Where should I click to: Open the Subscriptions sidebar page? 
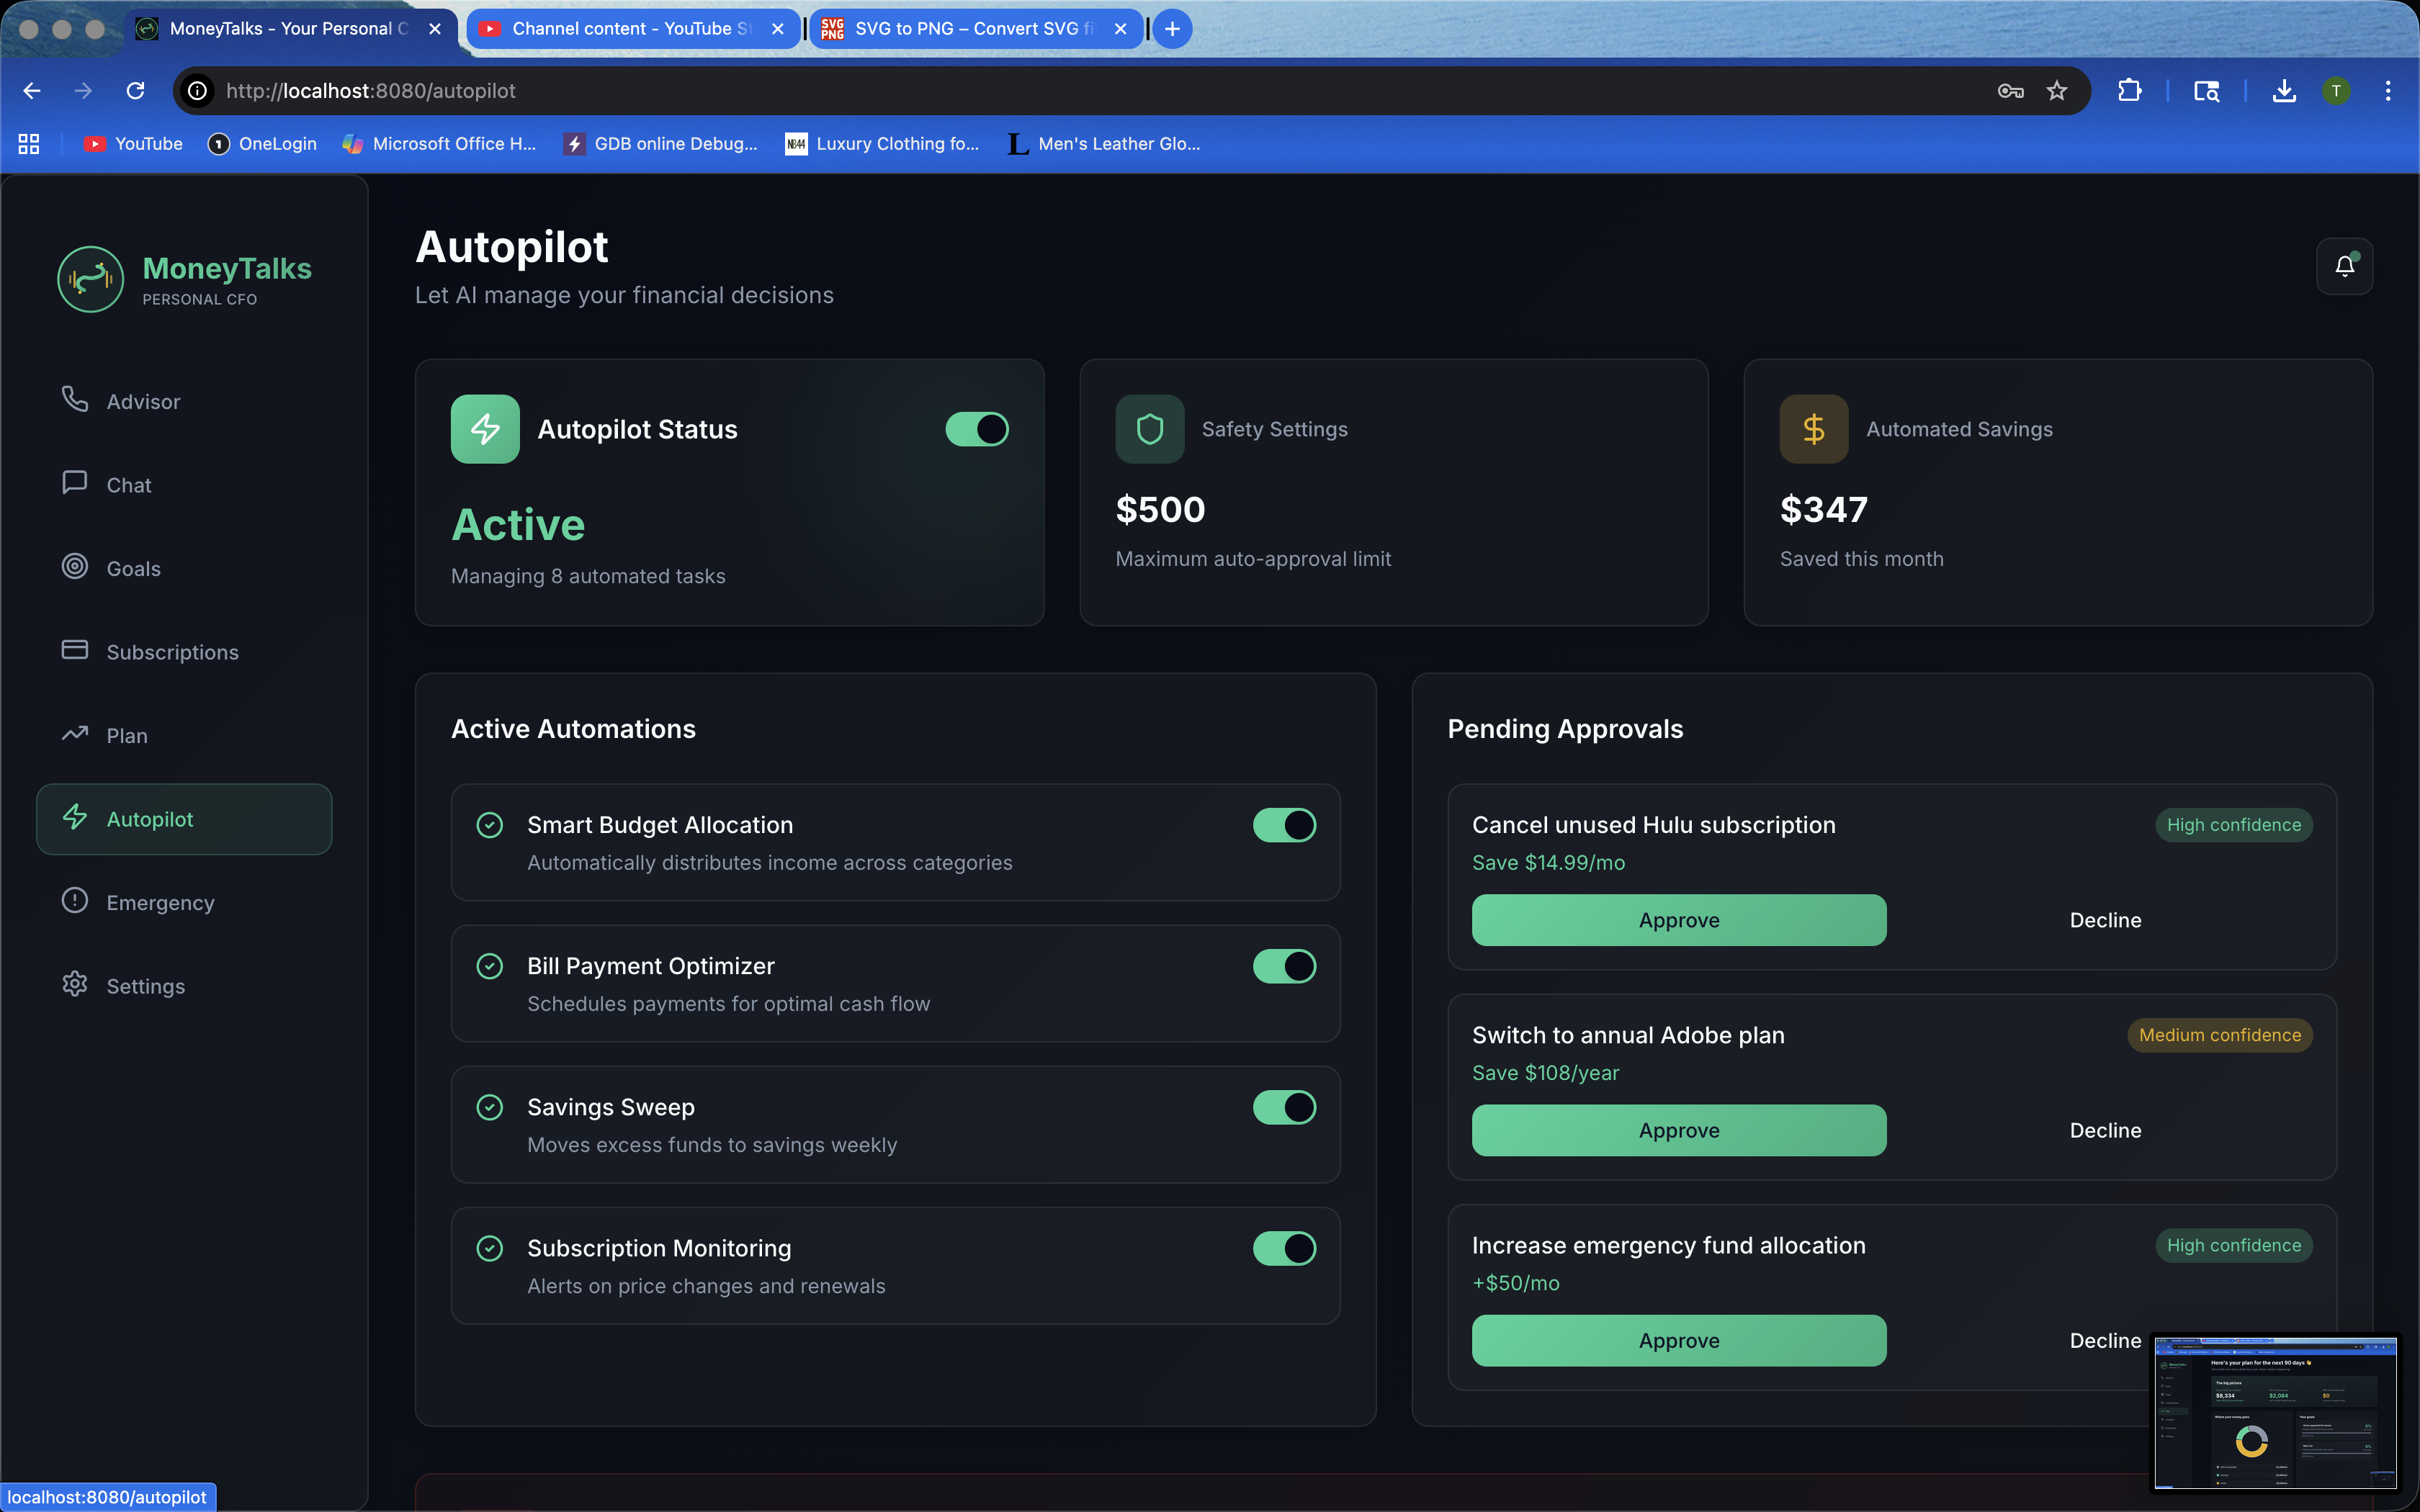tap(172, 652)
